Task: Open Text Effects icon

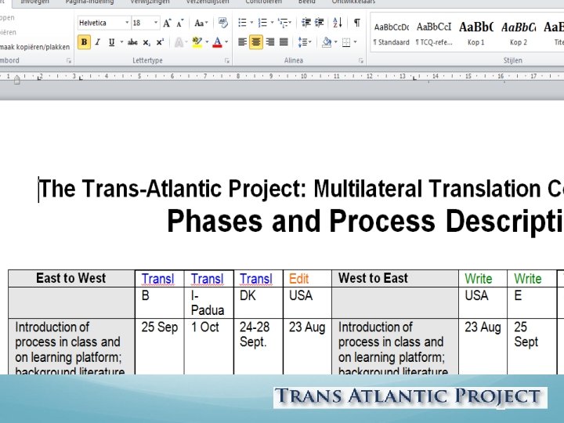Action: click(x=179, y=42)
